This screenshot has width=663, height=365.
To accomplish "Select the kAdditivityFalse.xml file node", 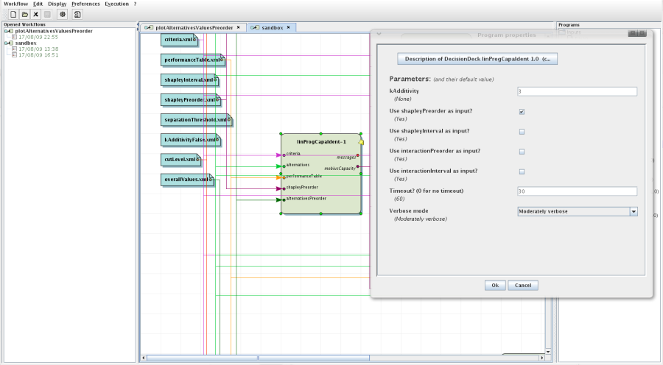I will pos(190,139).
